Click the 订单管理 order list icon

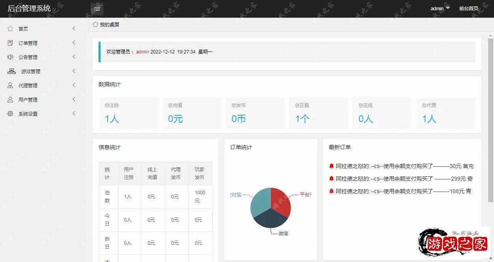pos(10,43)
